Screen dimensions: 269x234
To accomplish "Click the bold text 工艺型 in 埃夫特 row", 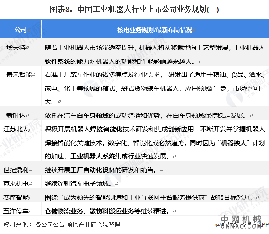I will [206, 48].
